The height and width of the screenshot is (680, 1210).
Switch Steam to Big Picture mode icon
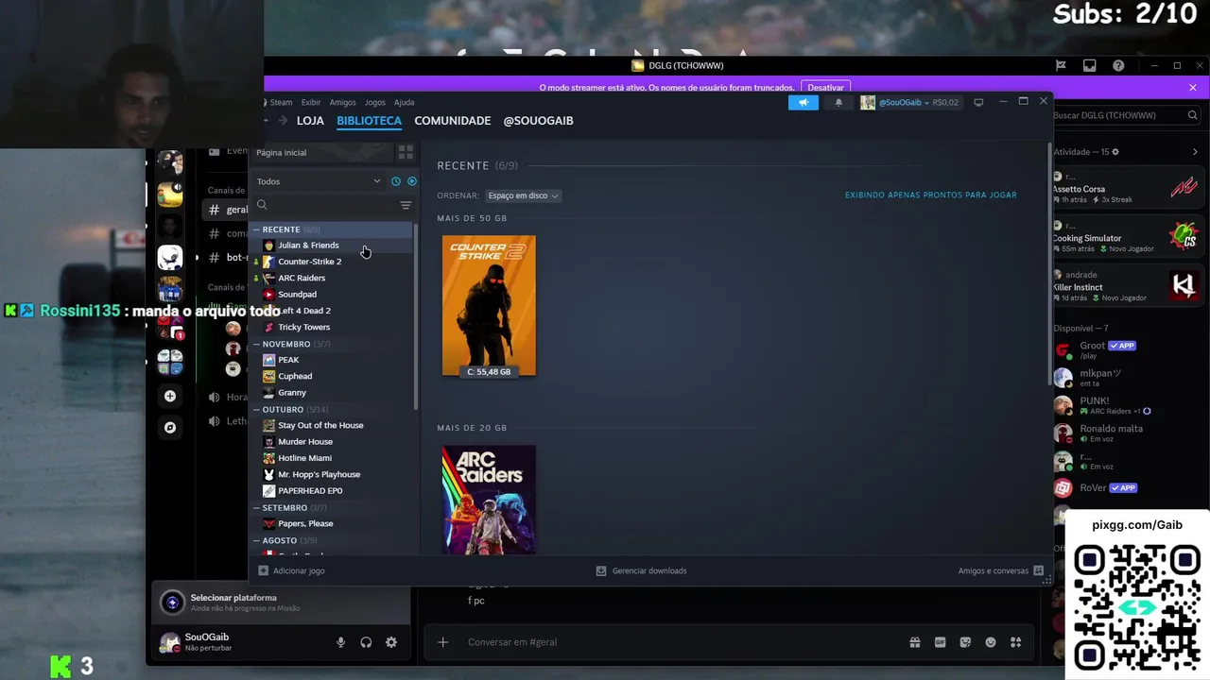click(978, 102)
